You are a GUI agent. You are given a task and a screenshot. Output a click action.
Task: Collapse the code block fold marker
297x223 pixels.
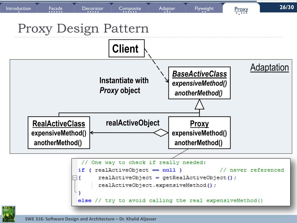[x=75, y=178]
